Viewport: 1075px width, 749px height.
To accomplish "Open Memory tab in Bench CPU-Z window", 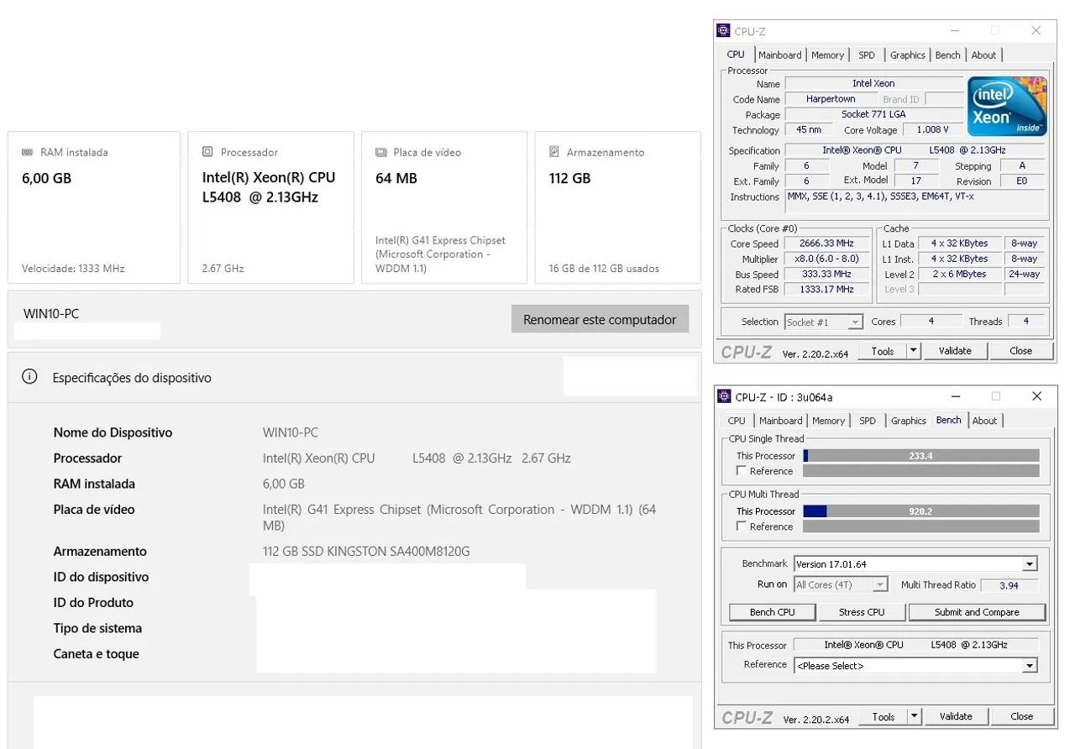I will tap(828, 421).
